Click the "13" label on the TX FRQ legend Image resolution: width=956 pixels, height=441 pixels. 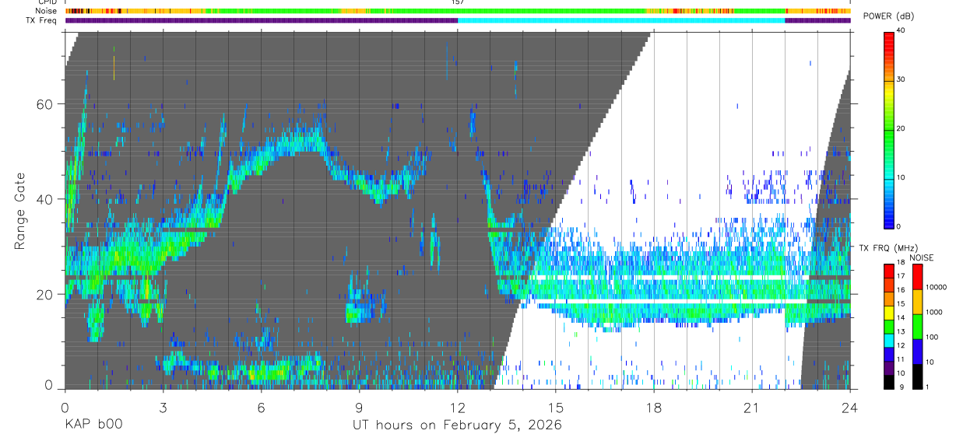click(901, 331)
